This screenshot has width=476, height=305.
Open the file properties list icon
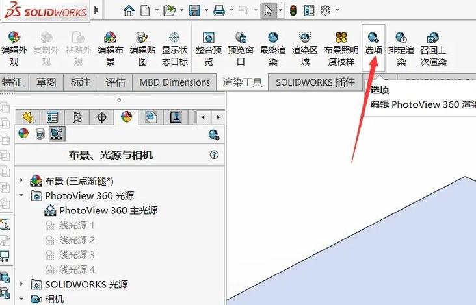click(309, 10)
